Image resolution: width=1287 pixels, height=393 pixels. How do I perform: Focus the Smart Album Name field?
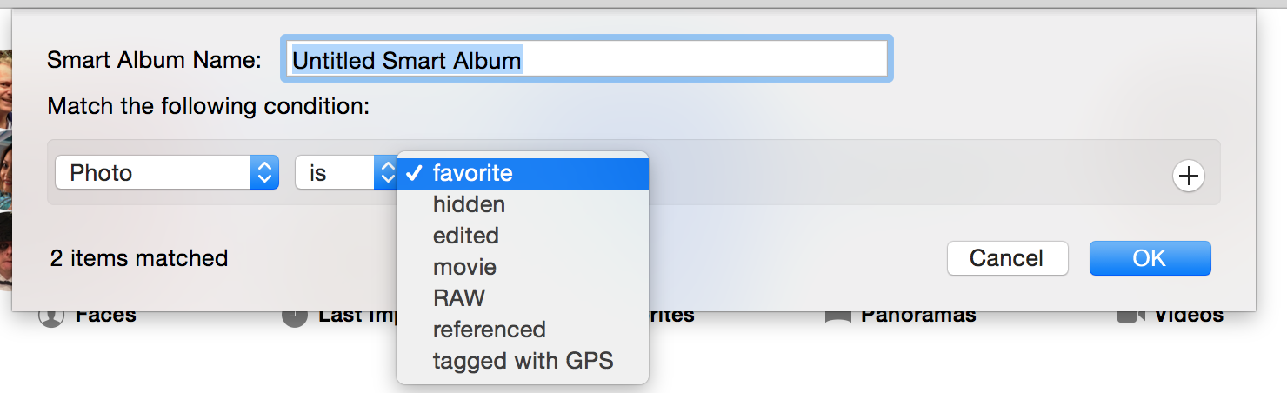[587, 60]
